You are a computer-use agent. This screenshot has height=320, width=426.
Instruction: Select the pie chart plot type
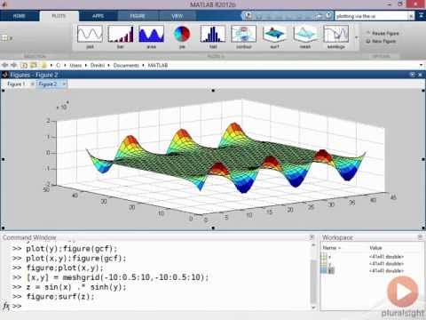pos(182,37)
